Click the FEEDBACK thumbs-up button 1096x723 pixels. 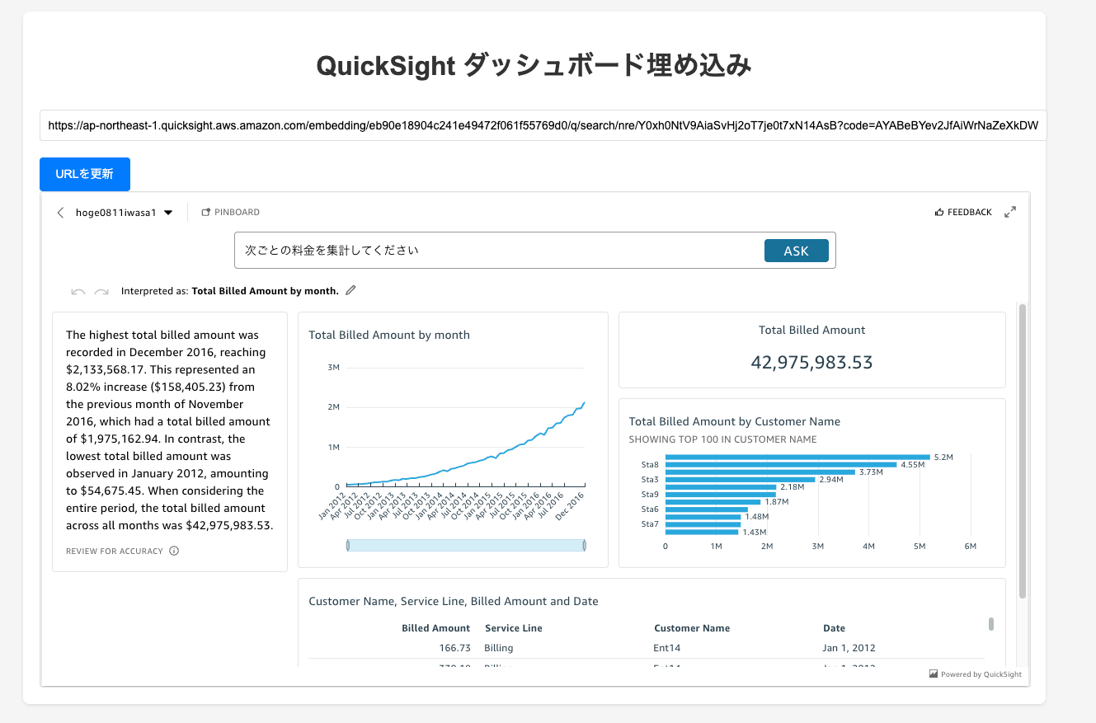[x=963, y=213]
